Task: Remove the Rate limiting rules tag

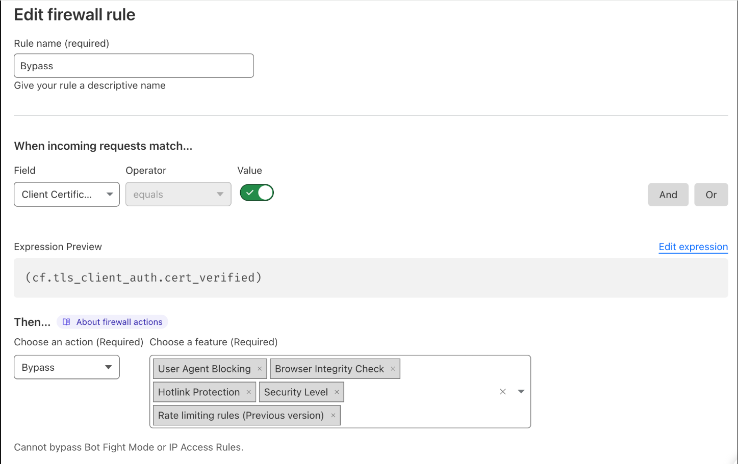Action: [x=333, y=416]
